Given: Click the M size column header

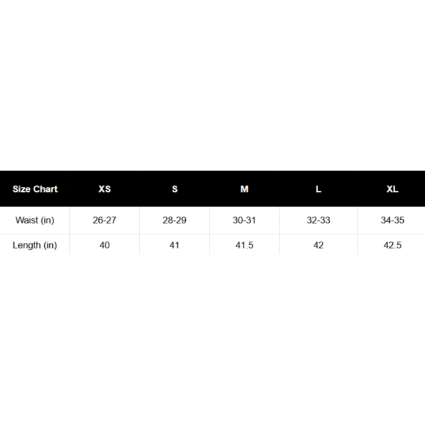Looking at the screenshot, I should 244,189.
